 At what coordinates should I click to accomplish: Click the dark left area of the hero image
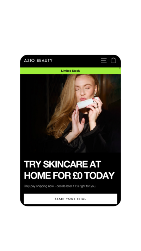pos(33,112)
